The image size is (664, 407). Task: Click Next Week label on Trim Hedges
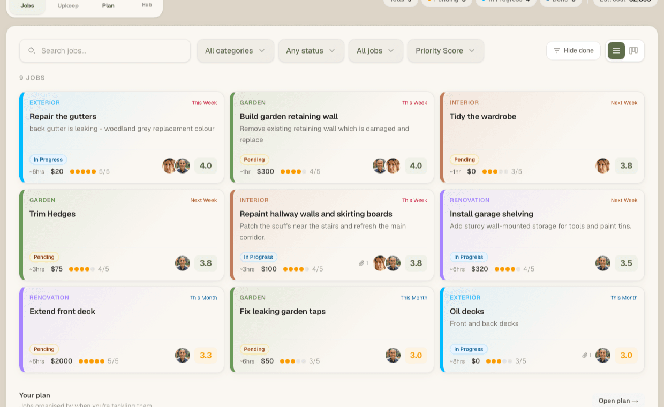pos(203,200)
